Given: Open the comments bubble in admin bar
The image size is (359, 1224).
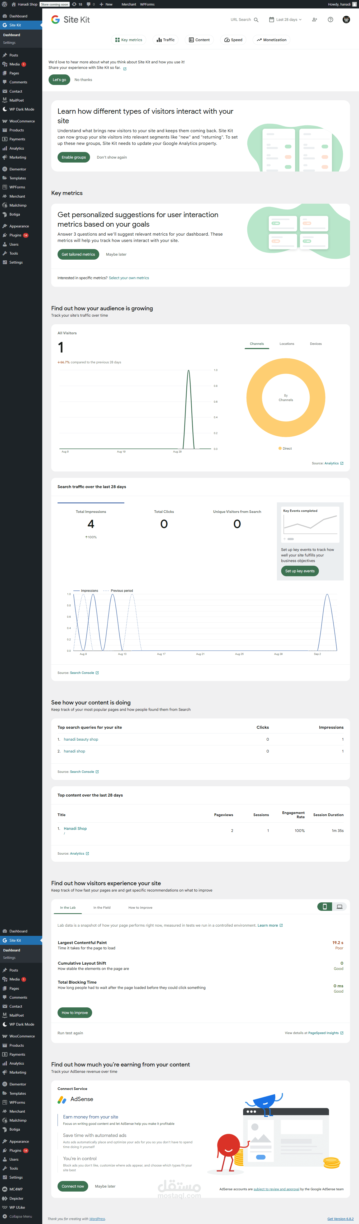Looking at the screenshot, I should pos(90,4).
